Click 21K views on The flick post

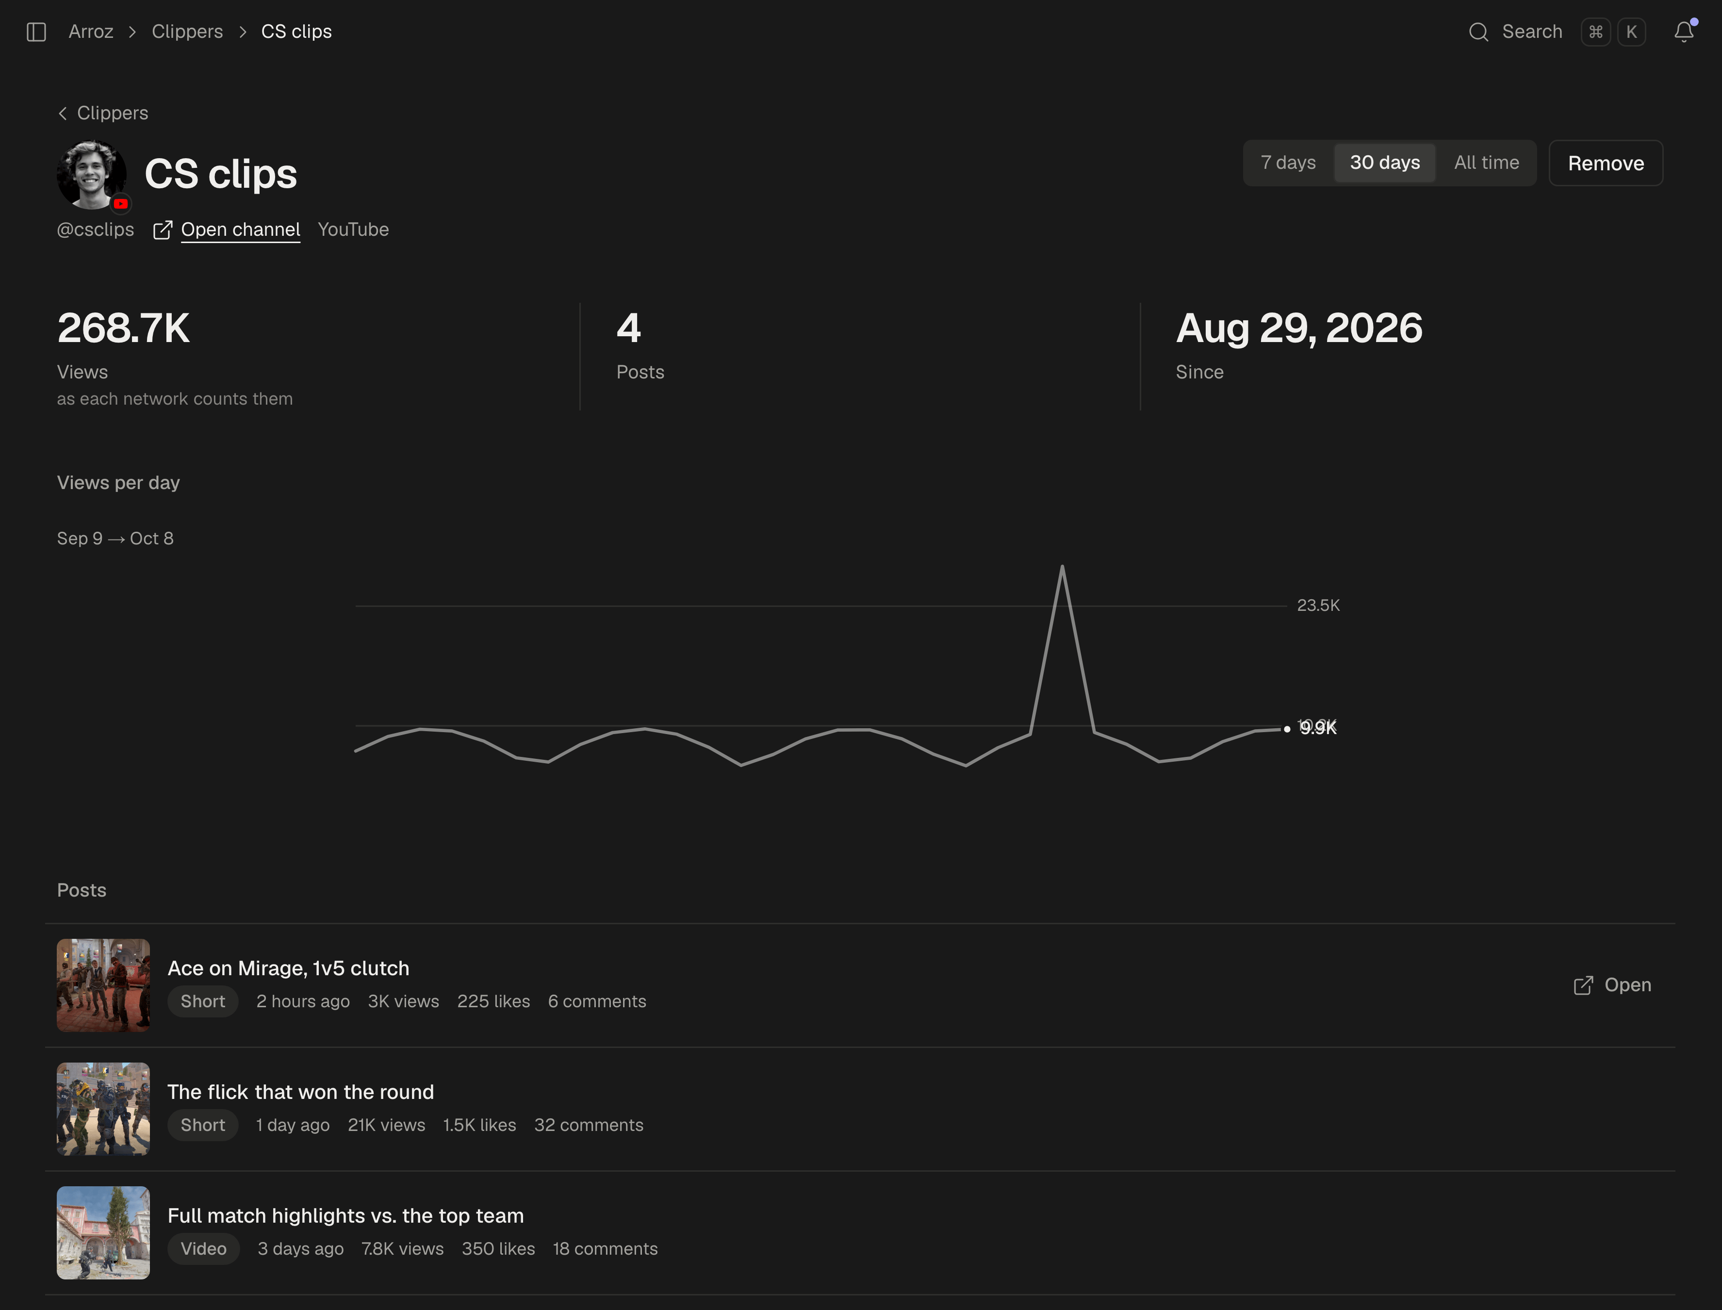(386, 1125)
